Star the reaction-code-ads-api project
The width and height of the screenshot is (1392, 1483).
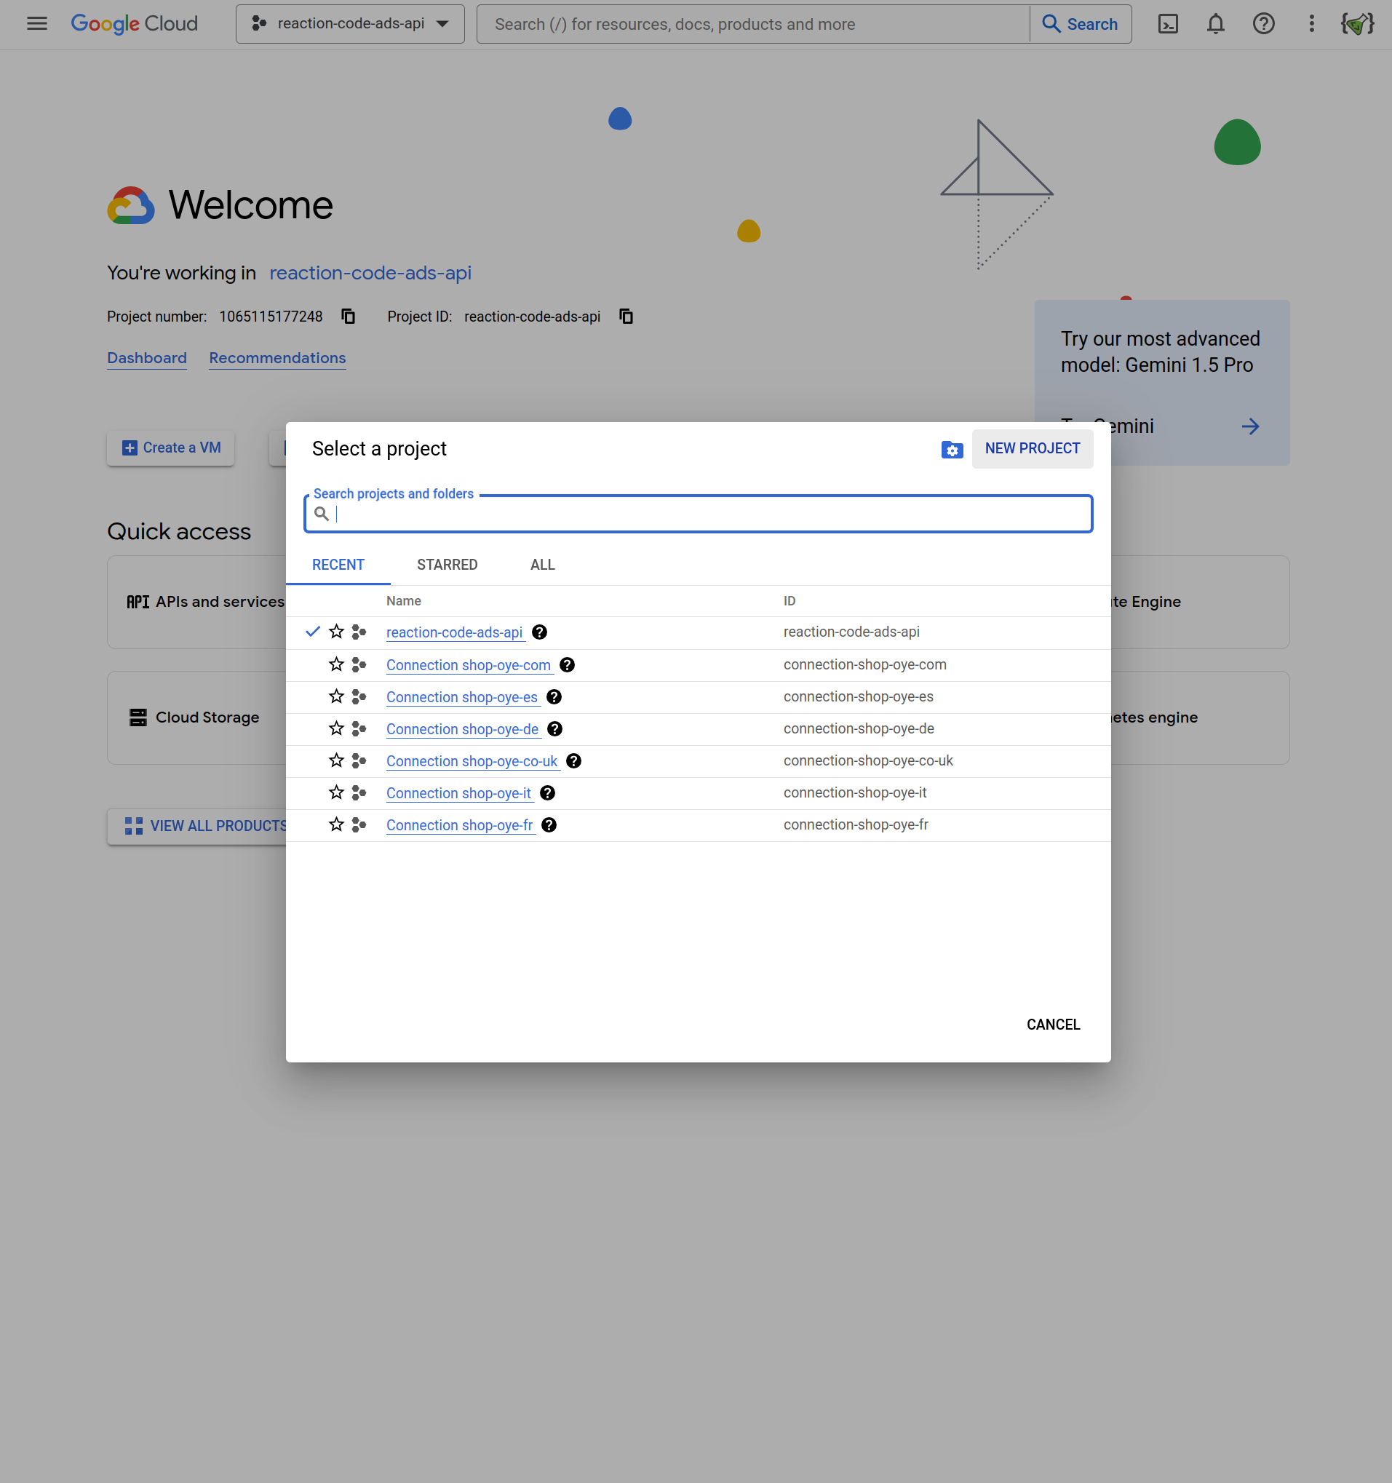click(336, 632)
